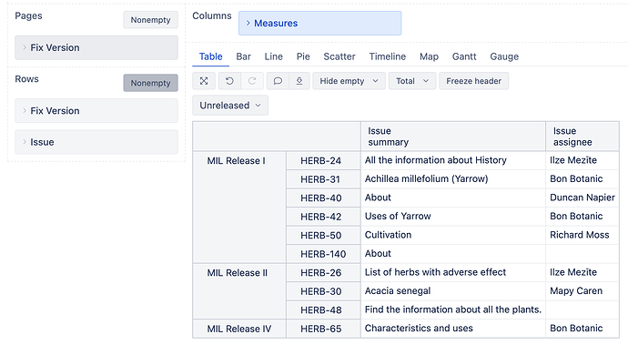Image resolution: width=628 pixels, height=345 pixels.
Task: Select issue HERB-24
Action: 323,161
